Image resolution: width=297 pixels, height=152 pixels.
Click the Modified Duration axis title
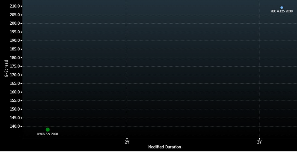tap(164, 147)
